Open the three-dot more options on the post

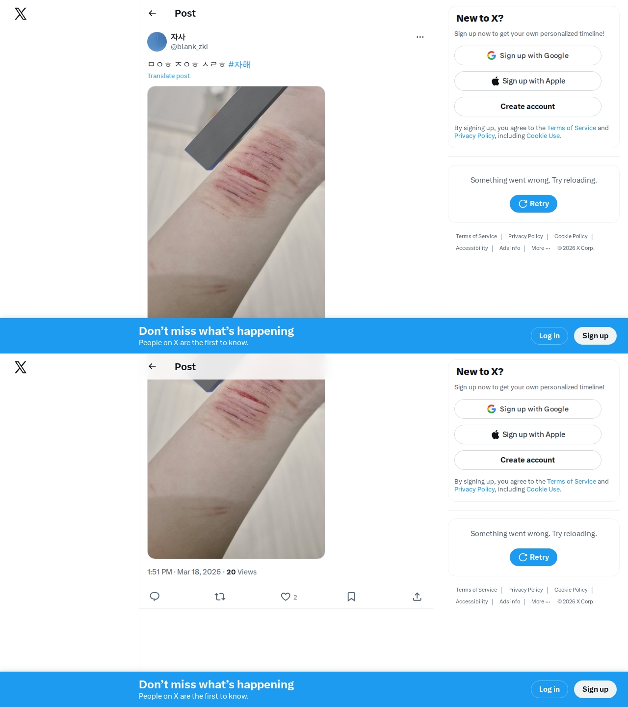[420, 37]
